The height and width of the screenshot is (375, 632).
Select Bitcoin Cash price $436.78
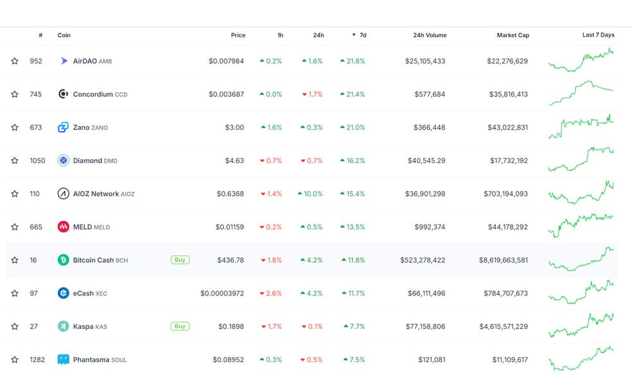pos(231,260)
